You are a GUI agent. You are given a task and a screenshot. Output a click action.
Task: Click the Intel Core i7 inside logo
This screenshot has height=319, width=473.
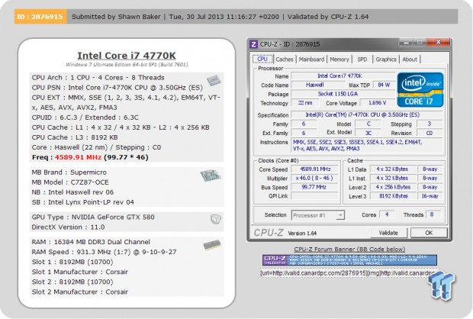tap(420, 89)
